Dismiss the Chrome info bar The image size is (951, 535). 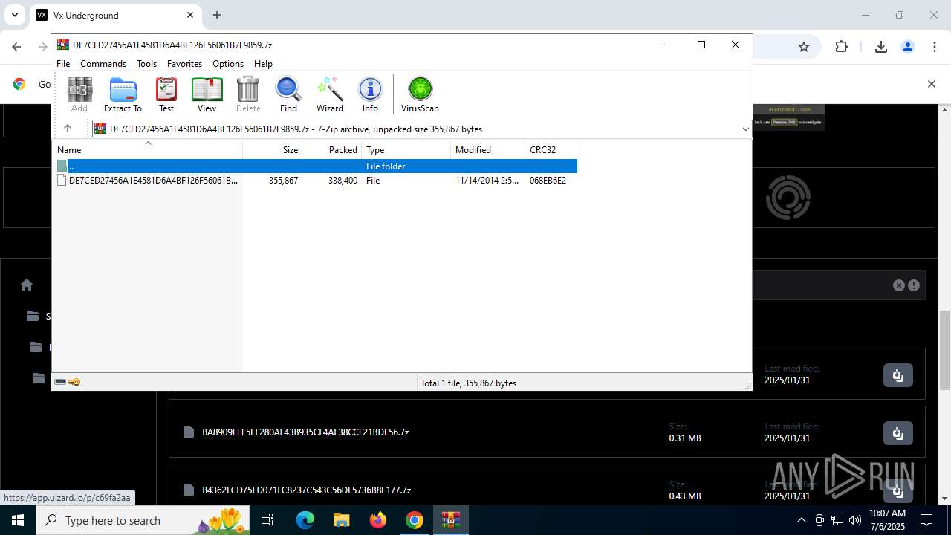click(931, 84)
